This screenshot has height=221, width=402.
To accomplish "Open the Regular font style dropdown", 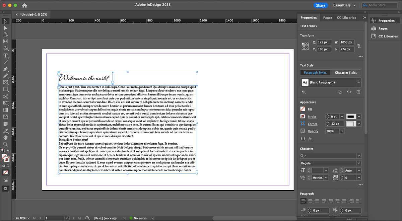I will (359, 163).
